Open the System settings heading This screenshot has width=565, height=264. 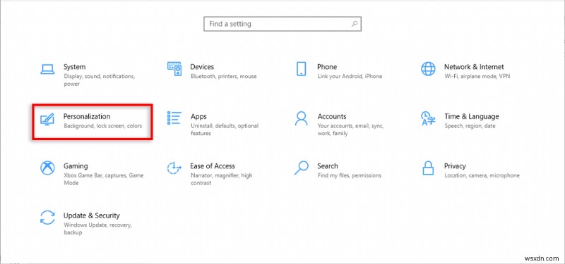[75, 67]
